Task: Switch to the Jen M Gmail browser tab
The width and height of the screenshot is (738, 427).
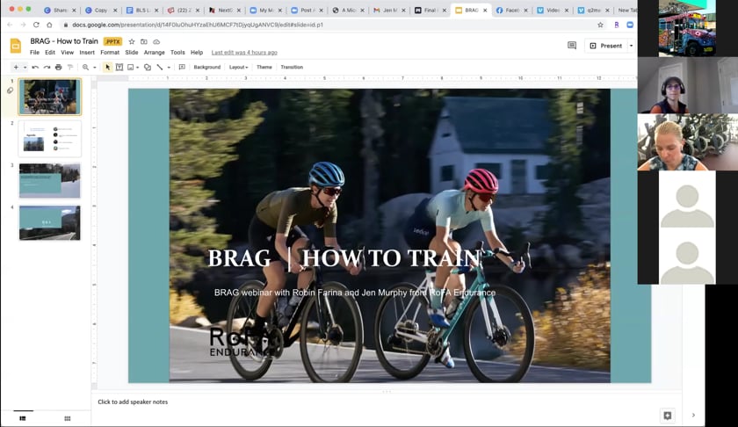Action: [388, 10]
